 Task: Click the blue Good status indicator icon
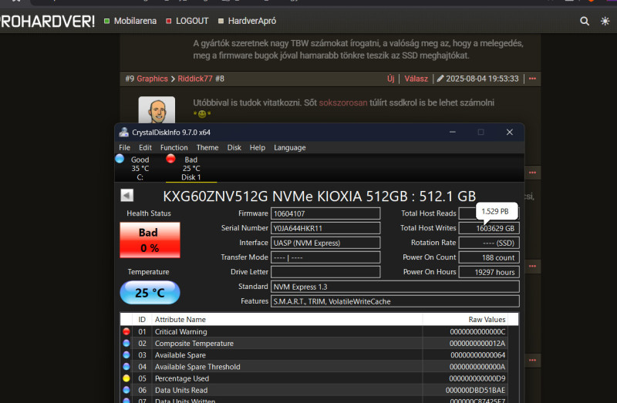point(120,159)
